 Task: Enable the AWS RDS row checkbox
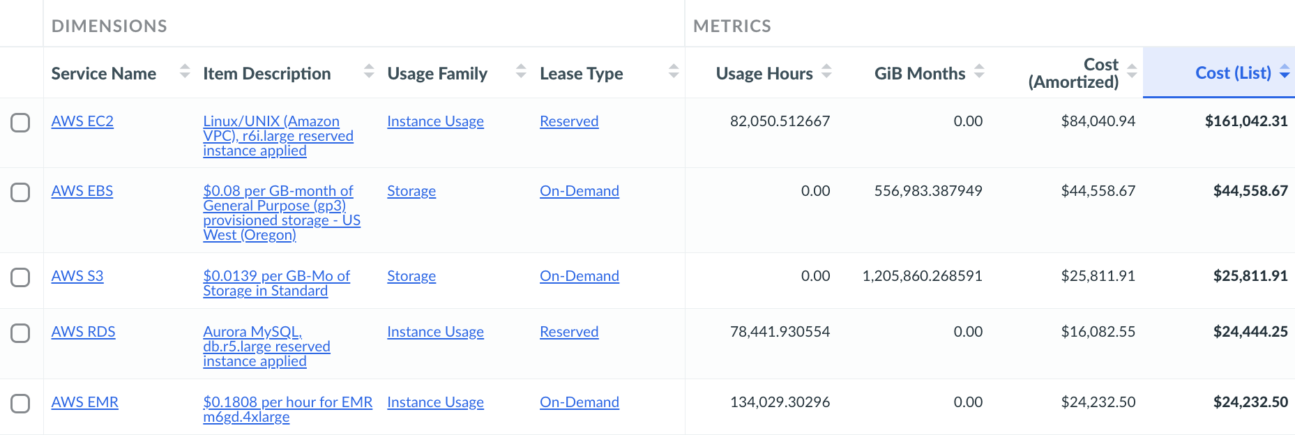pyautogui.click(x=20, y=333)
